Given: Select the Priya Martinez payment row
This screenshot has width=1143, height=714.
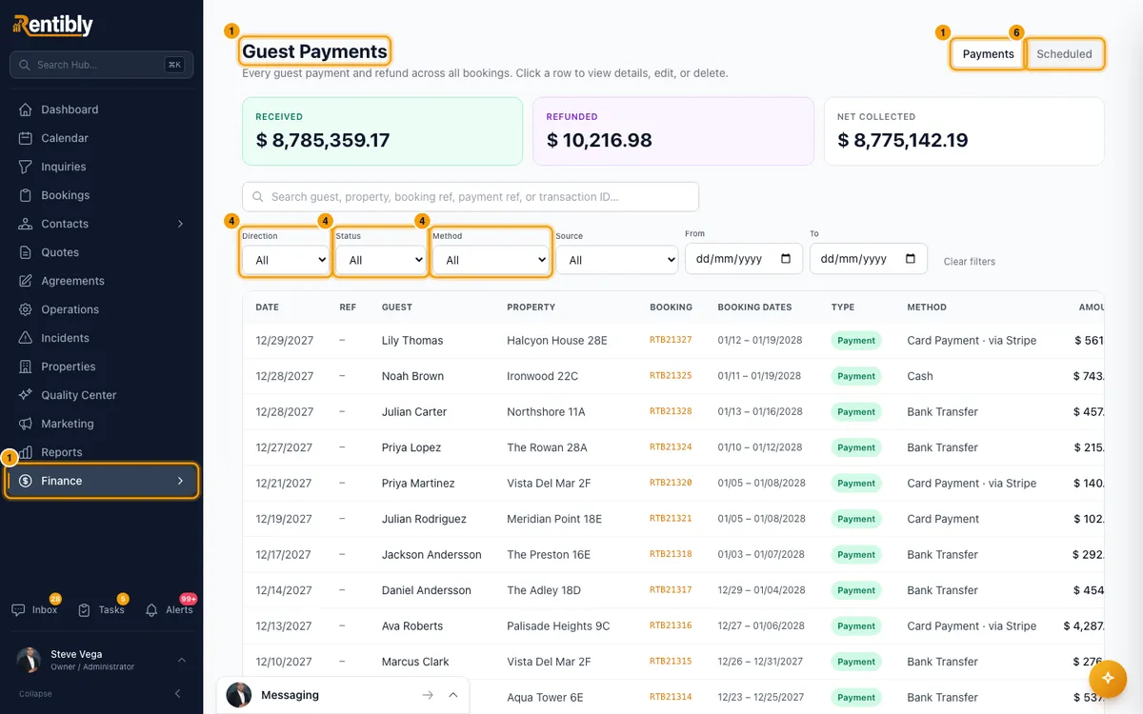Looking at the screenshot, I should point(673,483).
